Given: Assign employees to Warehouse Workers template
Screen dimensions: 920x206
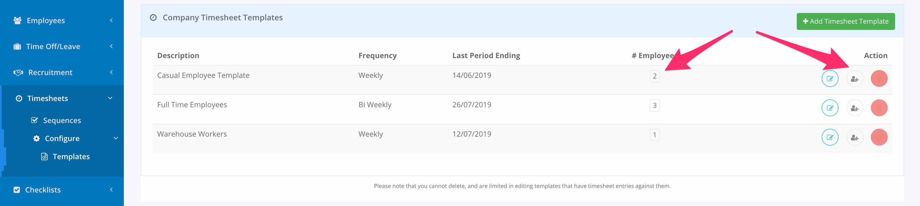Looking at the screenshot, I should pos(854,137).
